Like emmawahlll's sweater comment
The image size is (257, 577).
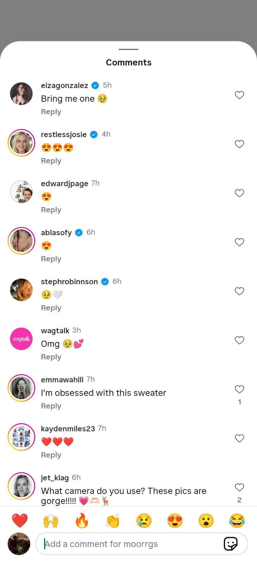click(239, 389)
